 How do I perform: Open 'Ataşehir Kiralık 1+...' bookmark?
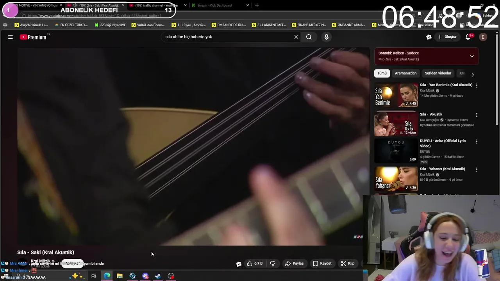point(31,25)
